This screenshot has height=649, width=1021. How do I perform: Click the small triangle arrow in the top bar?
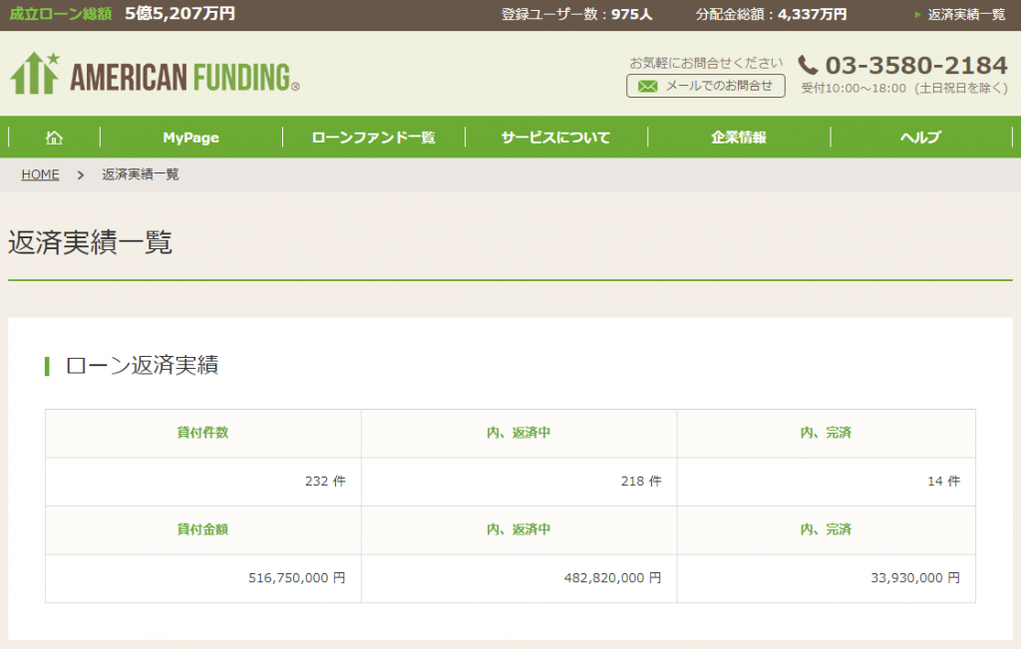point(917,15)
